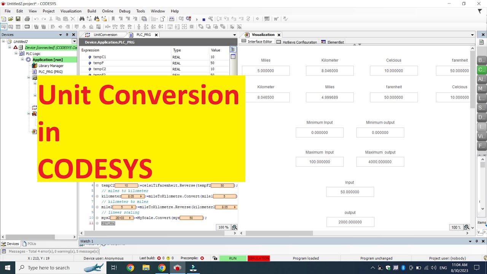Open the notification center icon
Viewport: 487px width, 274px height.
[476, 268]
